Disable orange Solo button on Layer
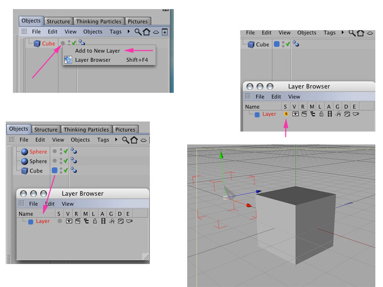The width and height of the screenshot is (383, 287). [286, 114]
